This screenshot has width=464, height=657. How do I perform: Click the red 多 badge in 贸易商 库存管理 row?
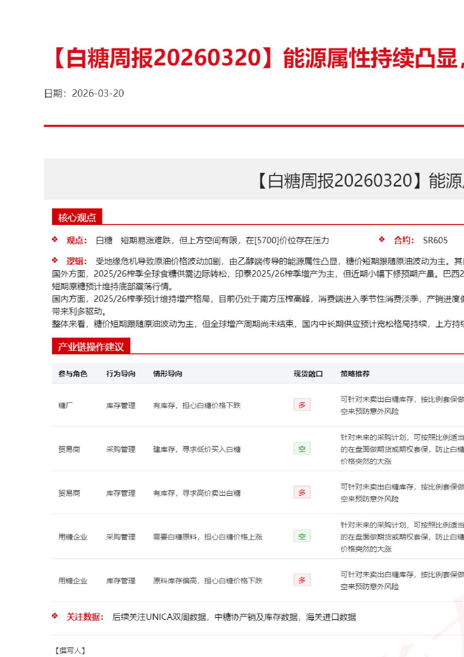tap(302, 492)
